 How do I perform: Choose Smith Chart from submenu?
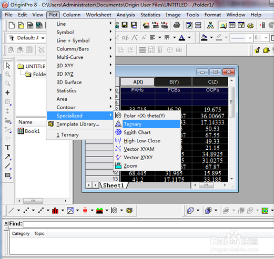pos(147,132)
